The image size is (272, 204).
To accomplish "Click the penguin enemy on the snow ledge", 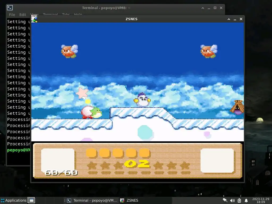I will click(x=142, y=100).
